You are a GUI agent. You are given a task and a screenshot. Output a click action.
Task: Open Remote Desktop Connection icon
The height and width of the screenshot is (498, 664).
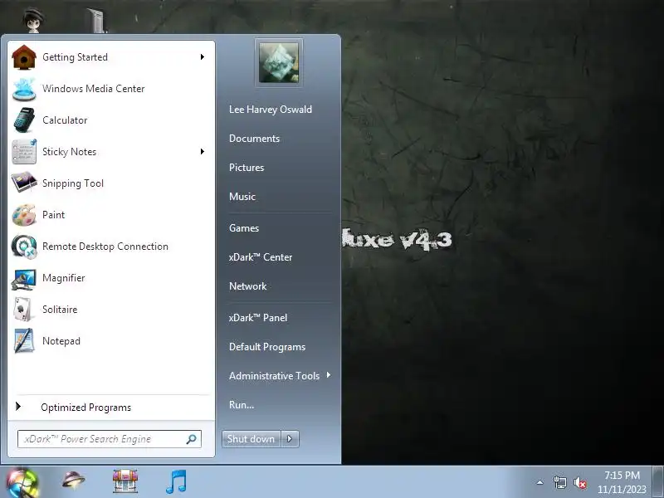24,247
